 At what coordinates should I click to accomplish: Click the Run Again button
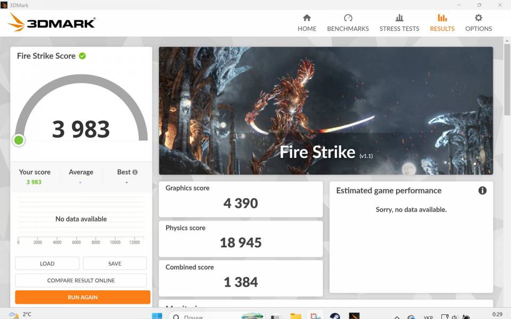pos(83,297)
